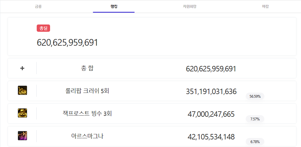The width and height of the screenshot is (301, 147).
Task: Select the damage value 47,000,247,665
Action: coord(211,114)
